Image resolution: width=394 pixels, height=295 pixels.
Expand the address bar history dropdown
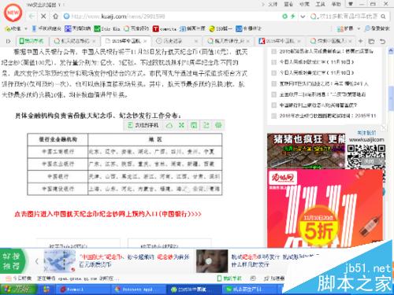coord(303,17)
